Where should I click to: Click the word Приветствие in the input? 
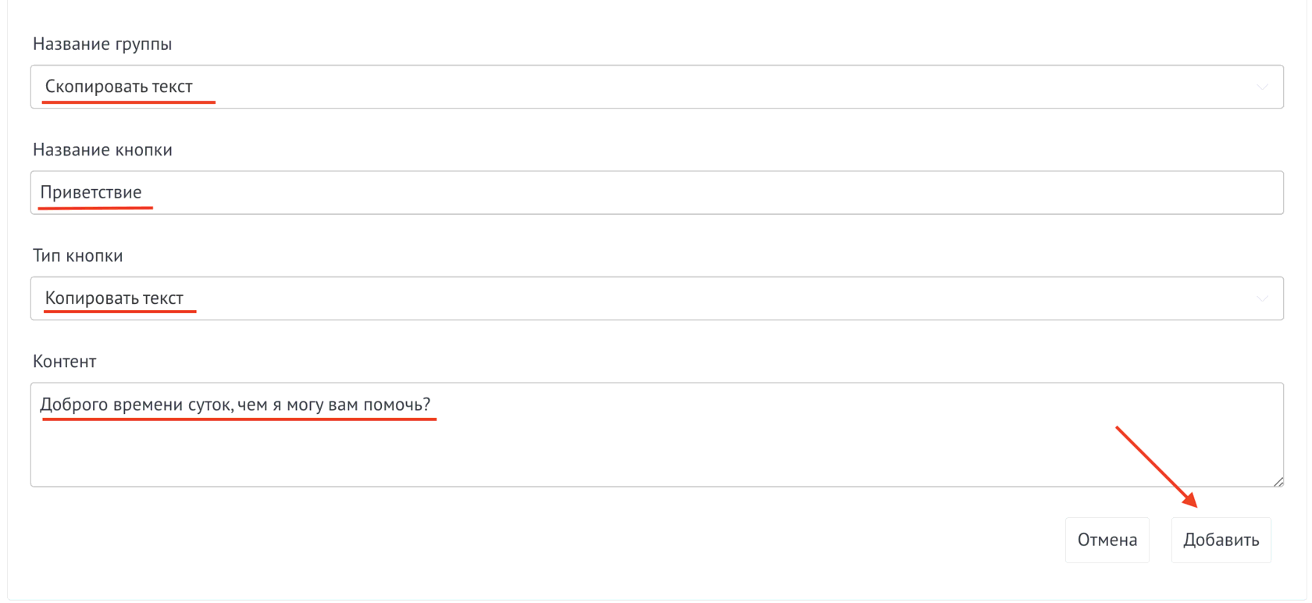(91, 192)
